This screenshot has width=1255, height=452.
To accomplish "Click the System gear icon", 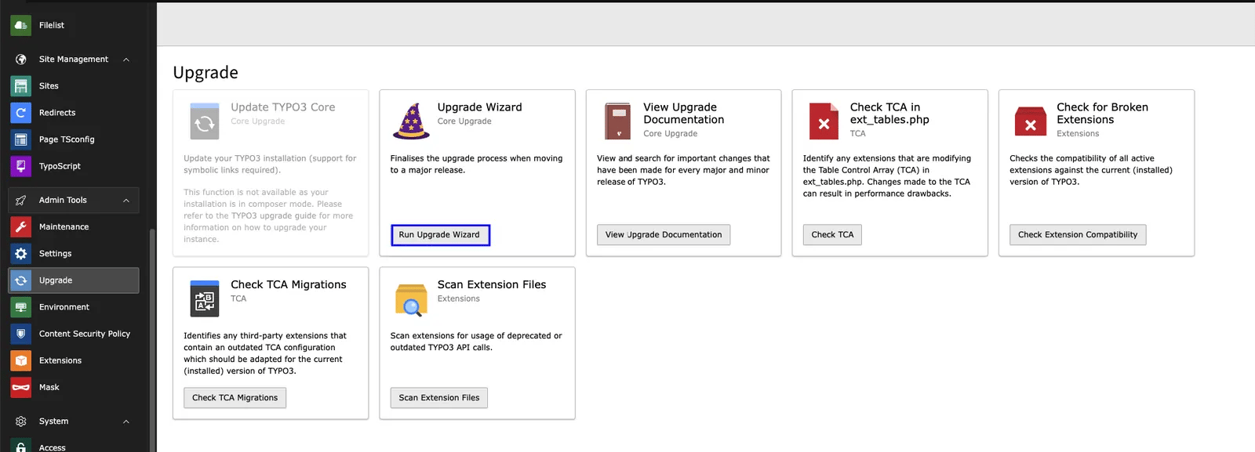I will (21, 421).
